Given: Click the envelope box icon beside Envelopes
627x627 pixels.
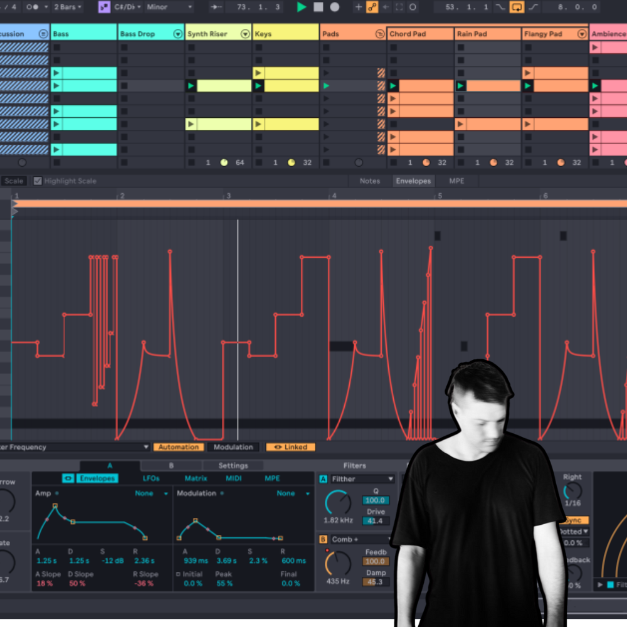Looking at the screenshot, I should (x=68, y=478).
